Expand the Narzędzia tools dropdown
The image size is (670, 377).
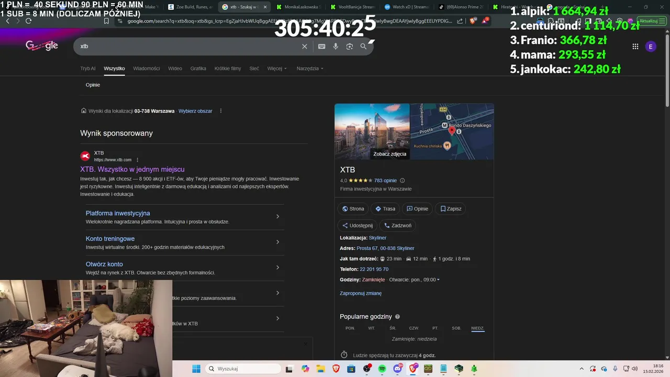pyautogui.click(x=310, y=69)
